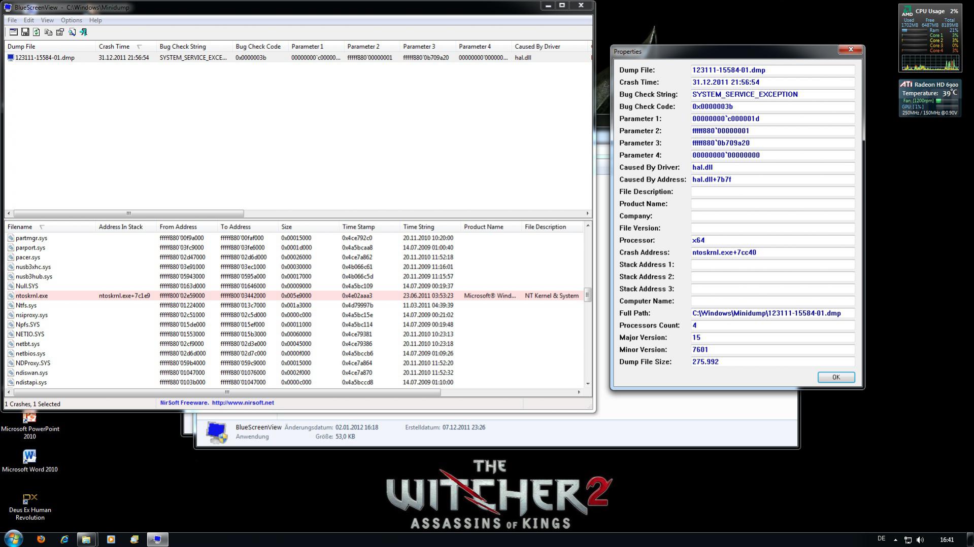Open the BlueScreen window view toolbar icon
Viewport: 974px width, 547px height.
pyautogui.click(x=14, y=32)
